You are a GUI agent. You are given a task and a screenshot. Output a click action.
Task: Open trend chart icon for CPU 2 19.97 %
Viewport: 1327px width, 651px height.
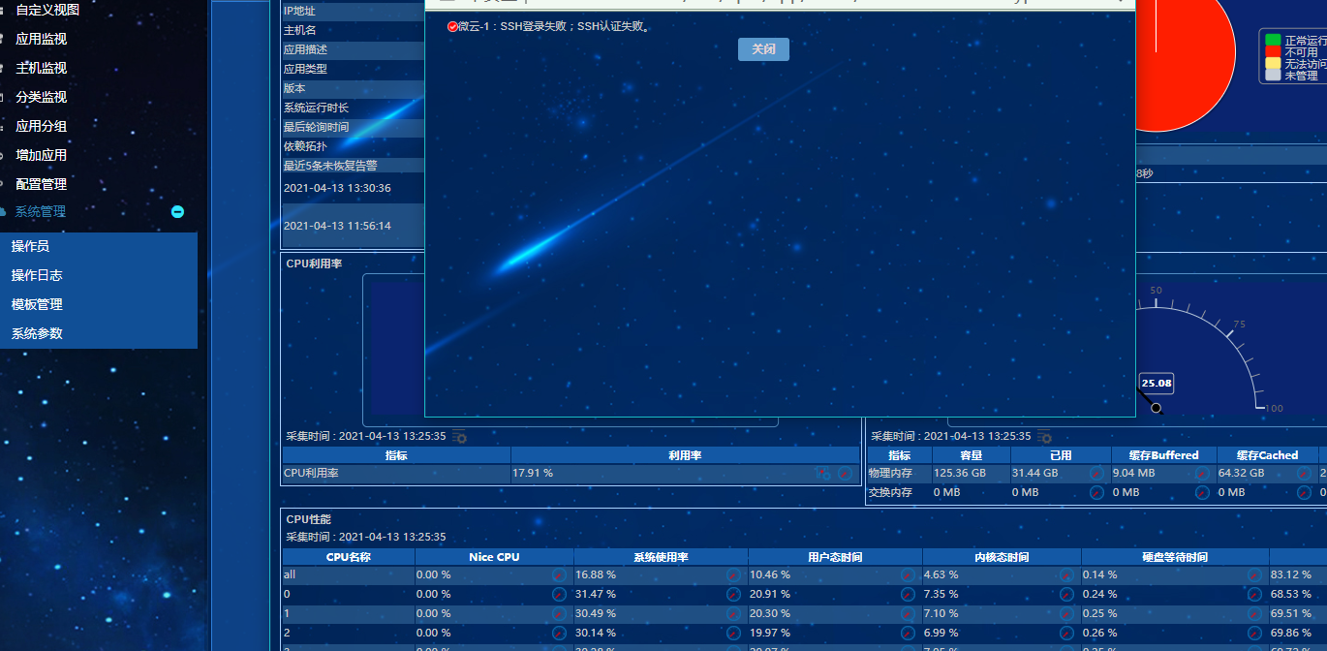(x=908, y=633)
